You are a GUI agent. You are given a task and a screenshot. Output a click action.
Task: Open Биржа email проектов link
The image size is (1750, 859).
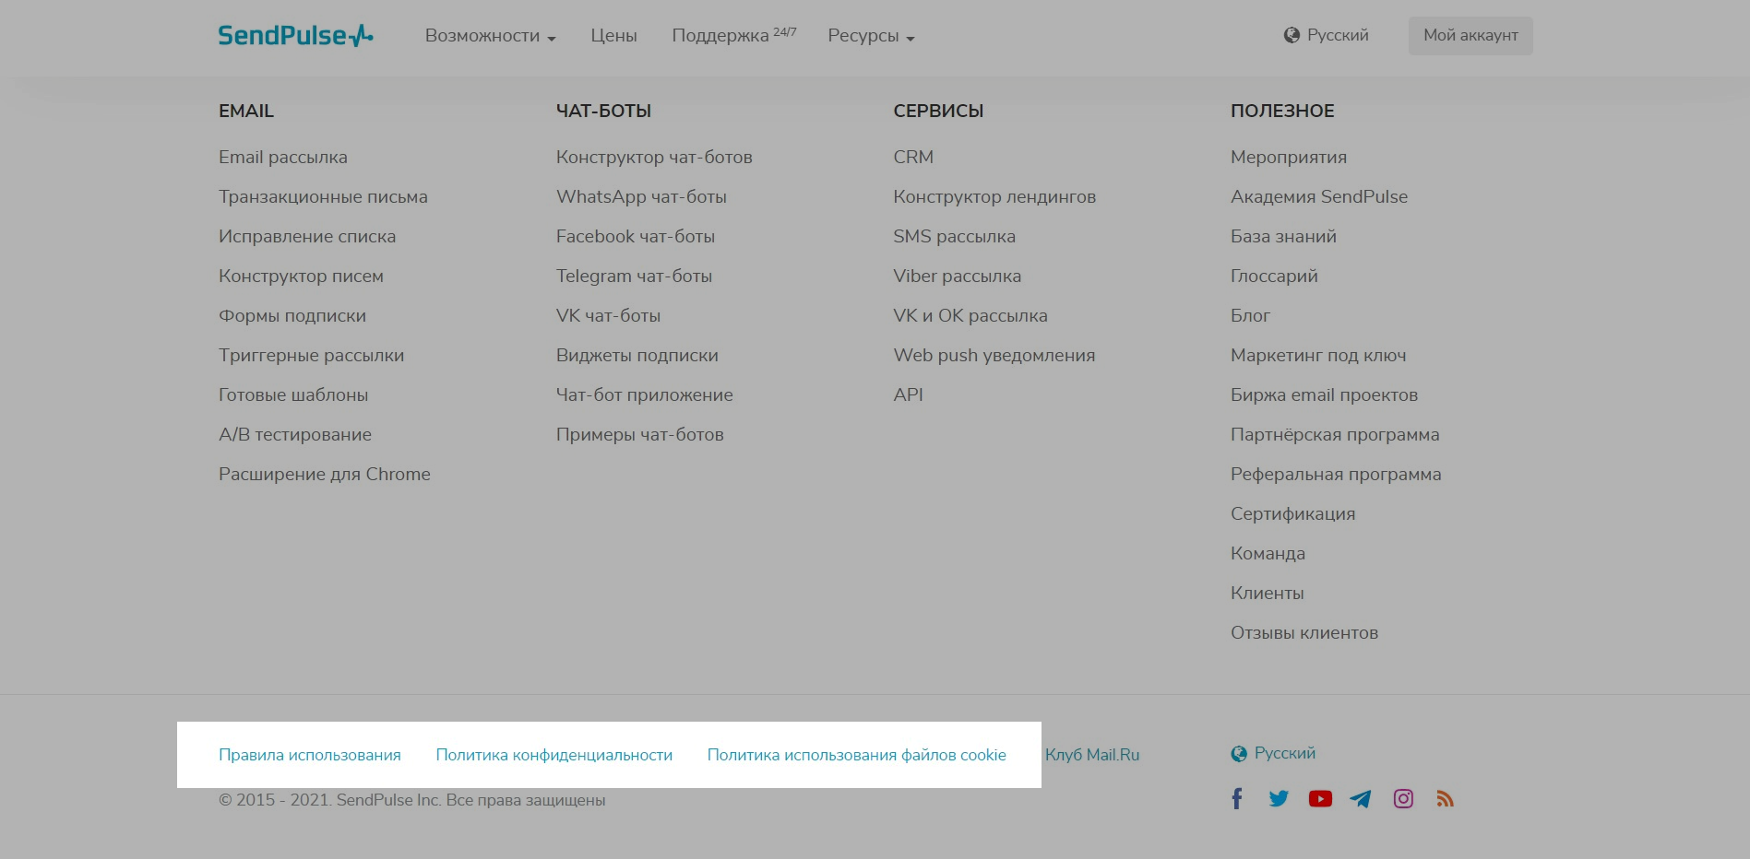[x=1324, y=395]
